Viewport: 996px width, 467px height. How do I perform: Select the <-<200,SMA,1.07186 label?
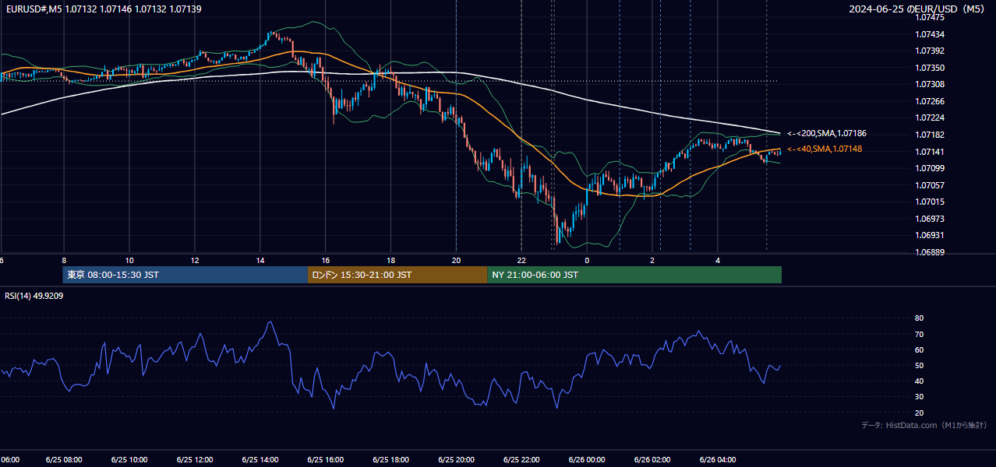827,134
